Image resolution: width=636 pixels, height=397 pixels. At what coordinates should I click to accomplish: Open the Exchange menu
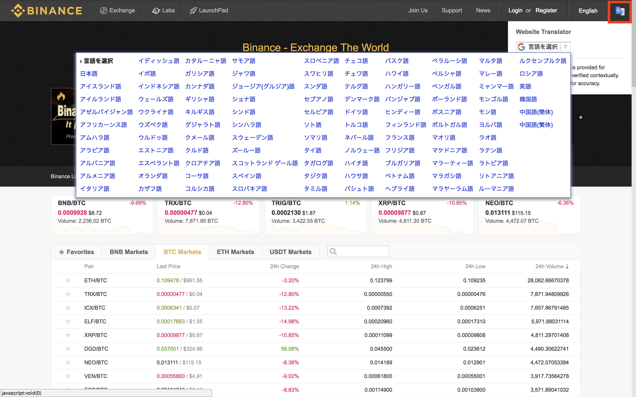pos(118,11)
